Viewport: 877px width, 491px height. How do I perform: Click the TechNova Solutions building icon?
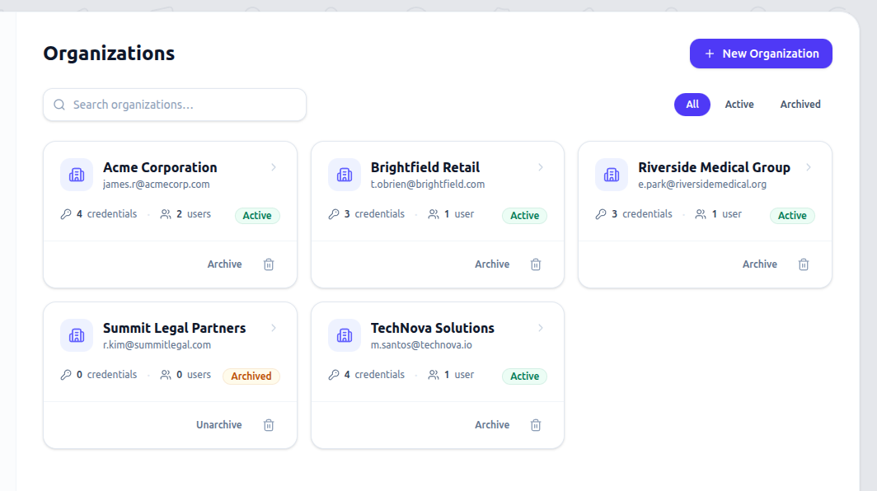click(345, 335)
